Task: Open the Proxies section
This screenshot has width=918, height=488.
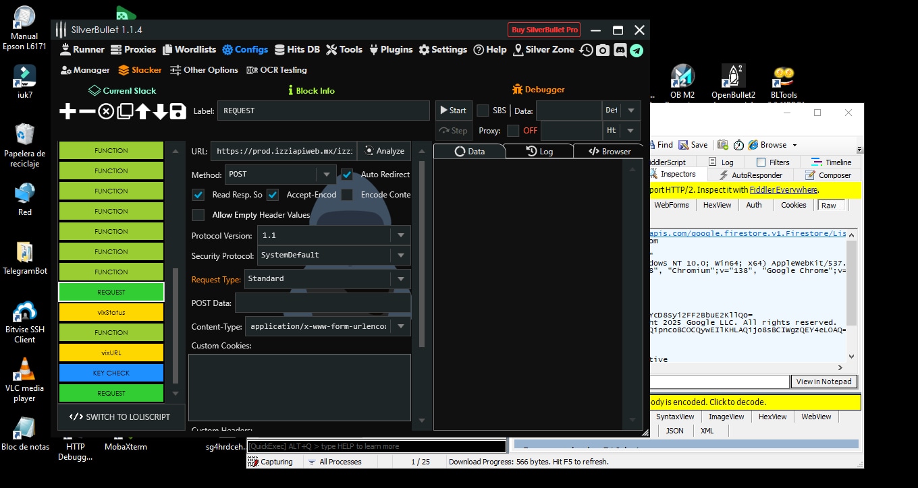Action: (x=133, y=49)
